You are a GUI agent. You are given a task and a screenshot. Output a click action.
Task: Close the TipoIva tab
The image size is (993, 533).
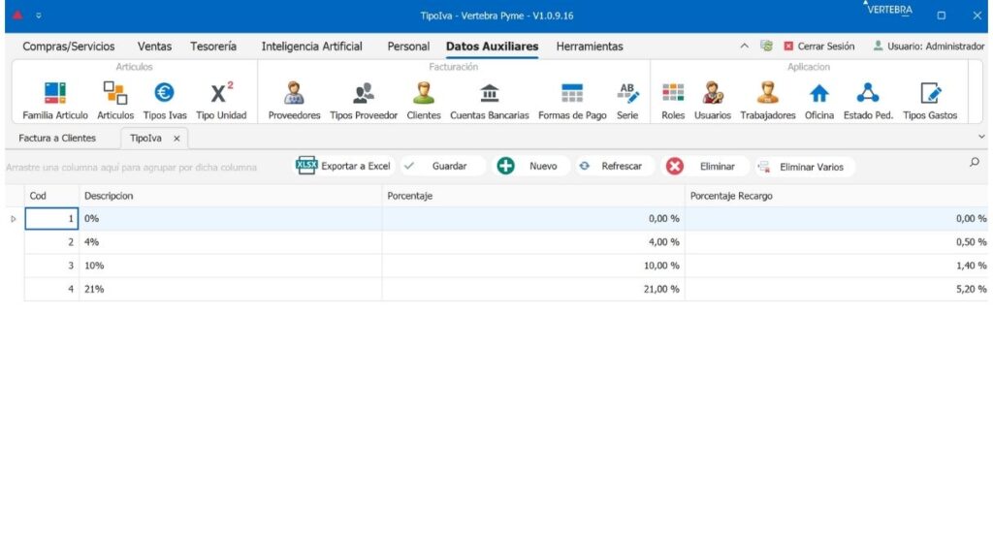(x=176, y=138)
